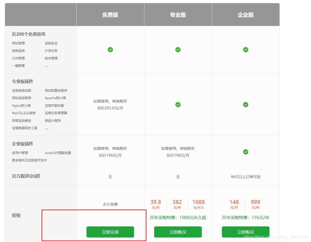This screenshot has width=311, height=242.
Task: Choose the 148 元/月 enterprise price
Action: click(x=234, y=204)
